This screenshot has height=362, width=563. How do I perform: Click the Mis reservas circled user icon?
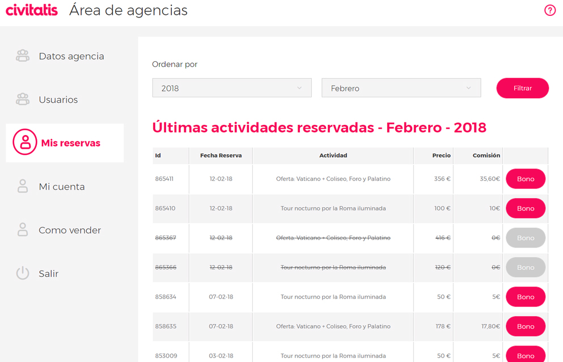[x=25, y=143]
